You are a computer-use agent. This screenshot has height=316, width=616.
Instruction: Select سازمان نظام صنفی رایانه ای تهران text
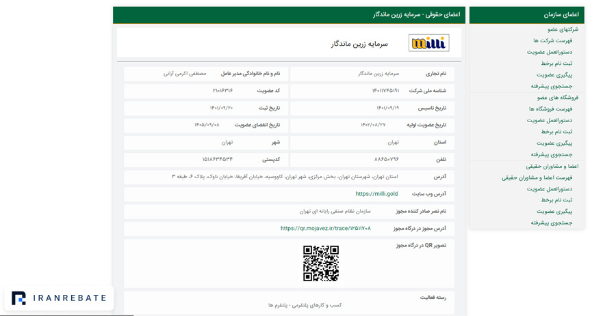click(x=335, y=212)
